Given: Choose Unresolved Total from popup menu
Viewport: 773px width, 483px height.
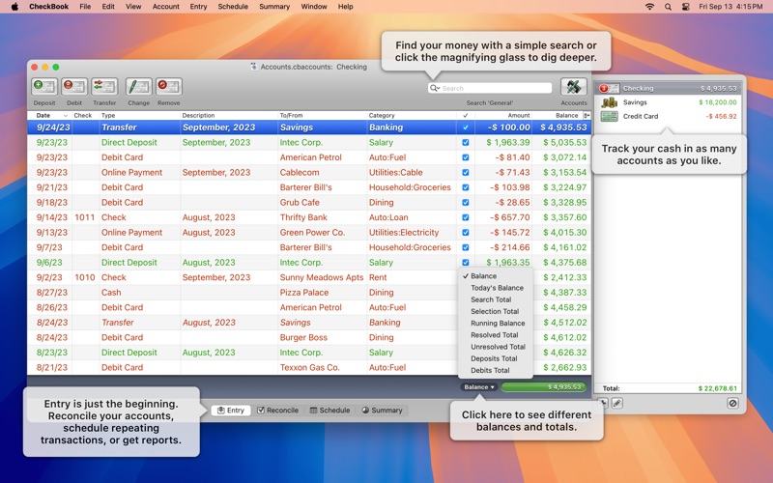Looking at the screenshot, I should click(x=498, y=347).
